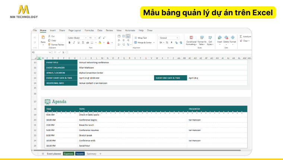Click the Increase Indent icon
Viewport: 283px width, 160px height.
(x=124, y=44)
